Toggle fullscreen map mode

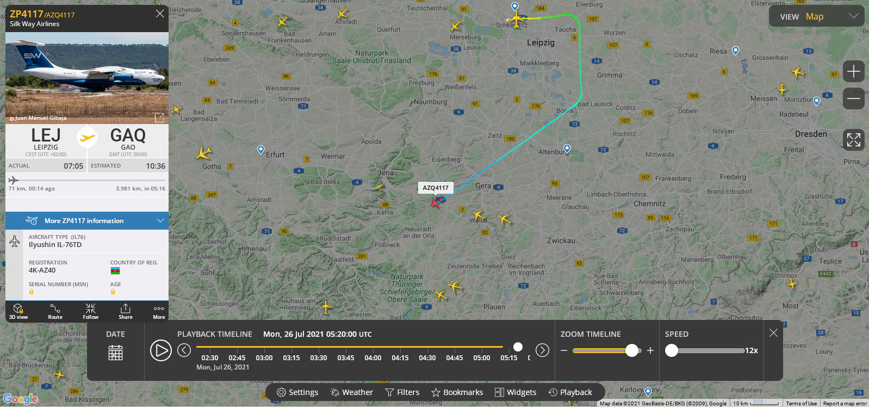(x=853, y=140)
